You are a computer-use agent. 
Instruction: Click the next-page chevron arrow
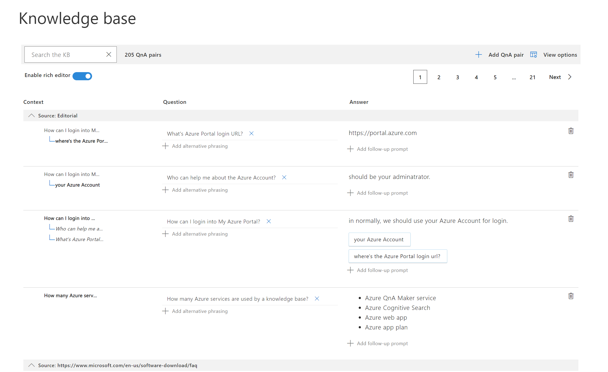[570, 77]
